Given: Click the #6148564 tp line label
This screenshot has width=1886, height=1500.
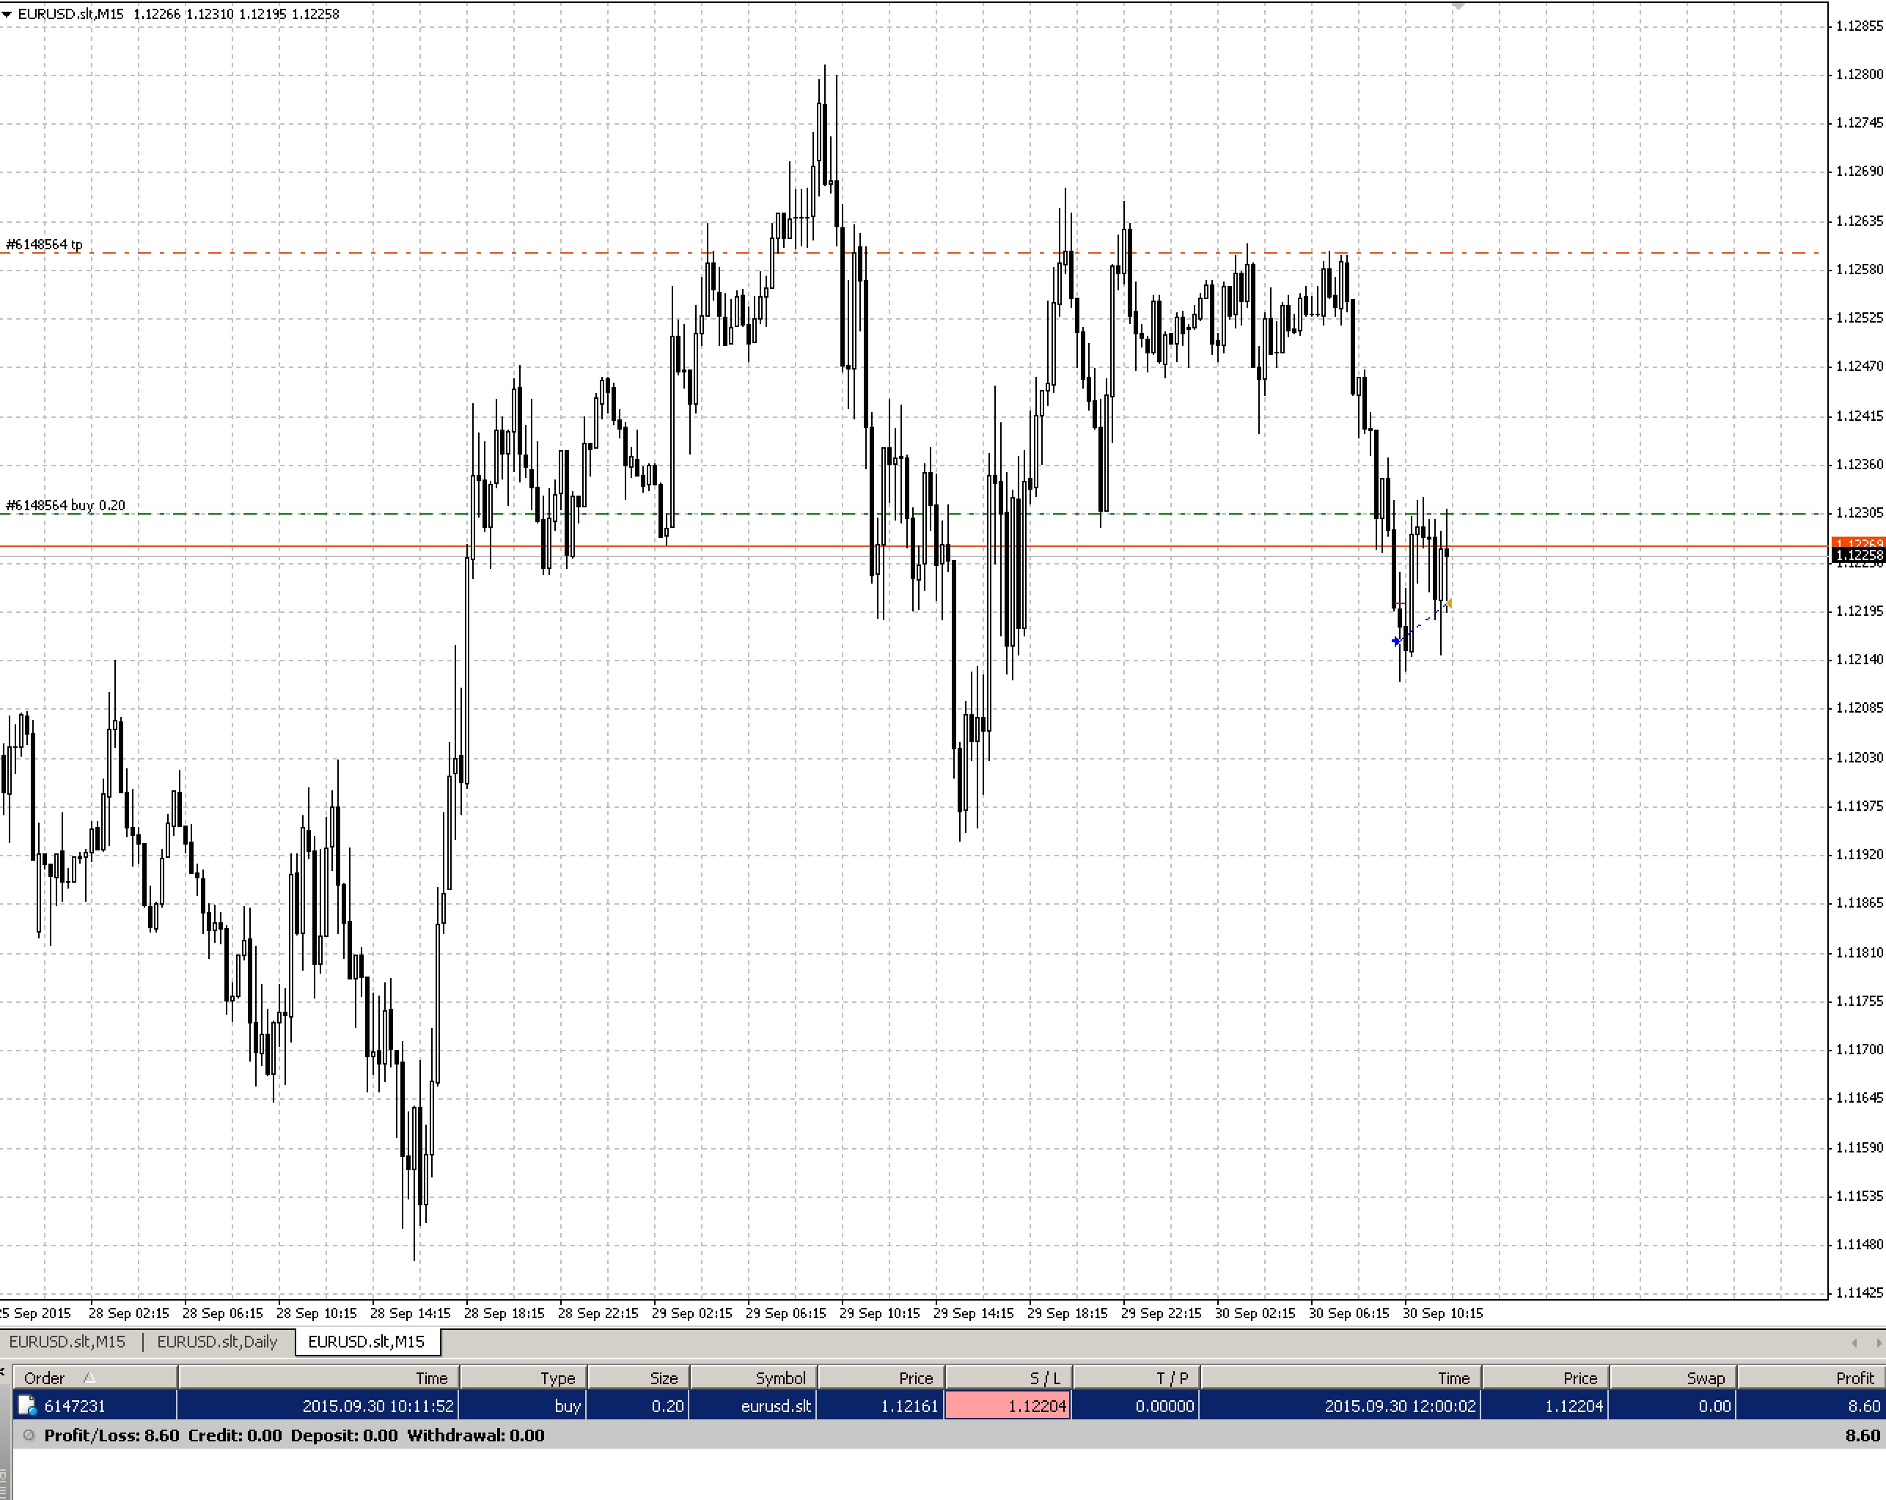Looking at the screenshot, I should (x=45, y=244).
